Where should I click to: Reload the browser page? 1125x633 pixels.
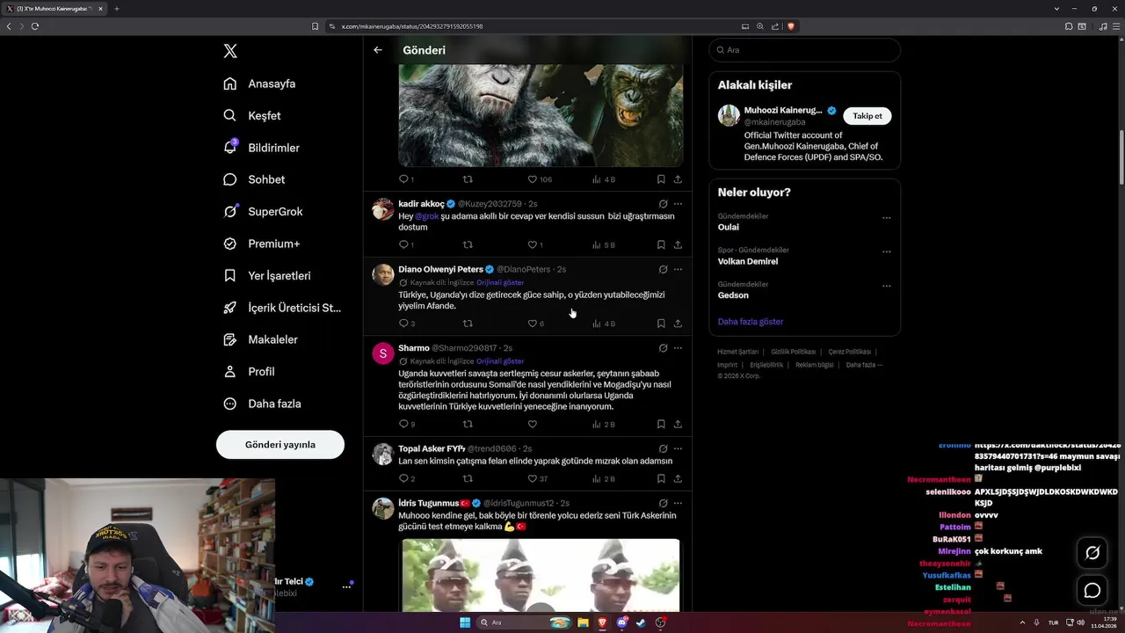[x=35, y=26]
